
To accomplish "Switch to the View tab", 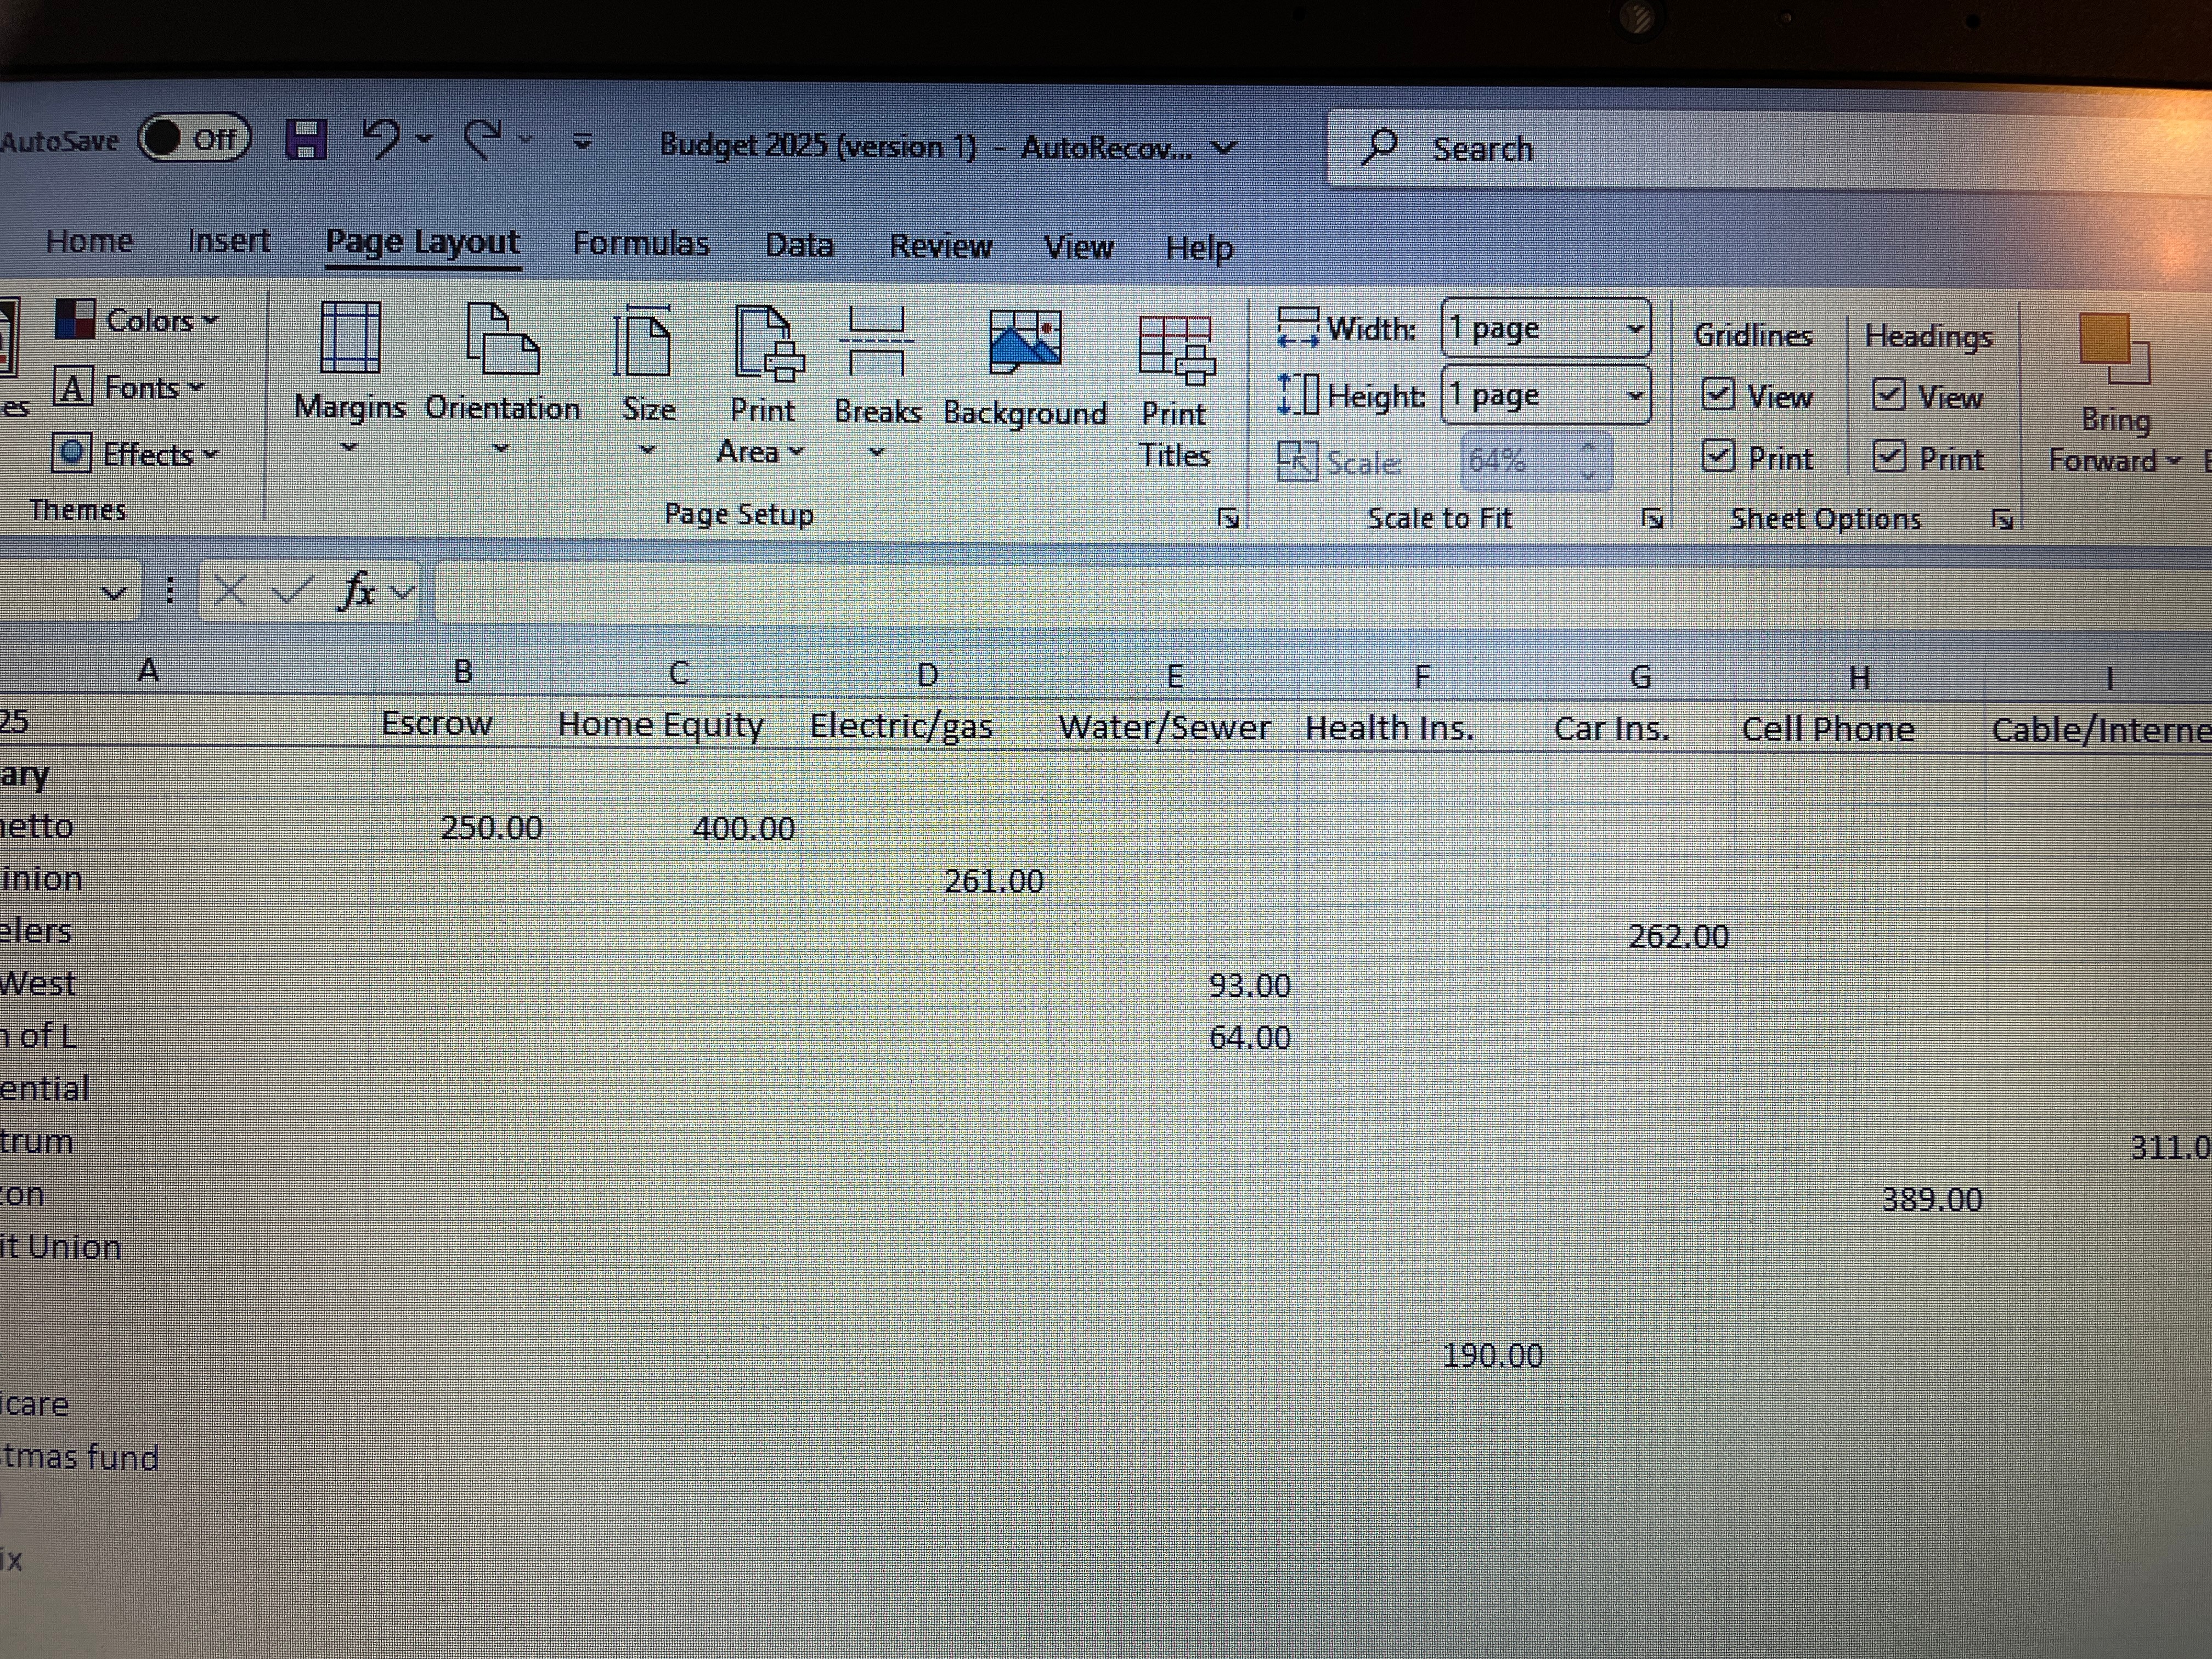I will coord(1078,247).
